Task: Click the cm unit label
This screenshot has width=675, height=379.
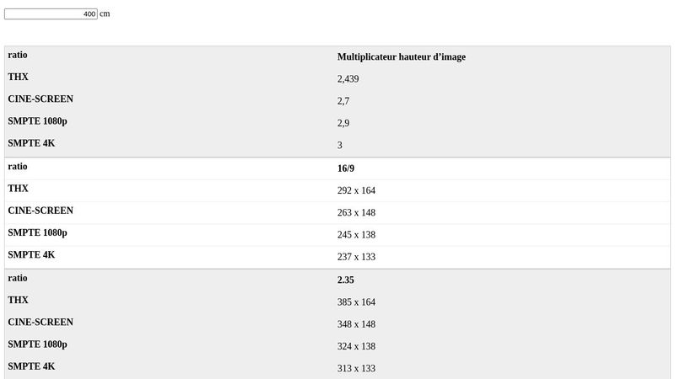Action: [x=105, y=14]
